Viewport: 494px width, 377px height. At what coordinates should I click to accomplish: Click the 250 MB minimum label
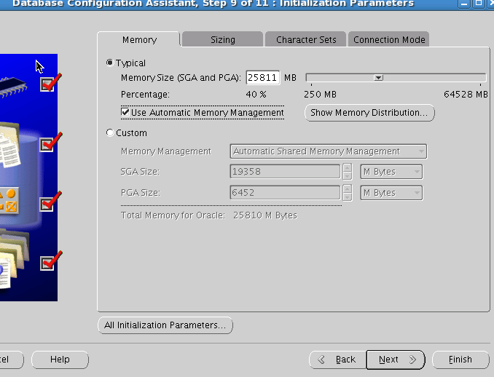320,95
